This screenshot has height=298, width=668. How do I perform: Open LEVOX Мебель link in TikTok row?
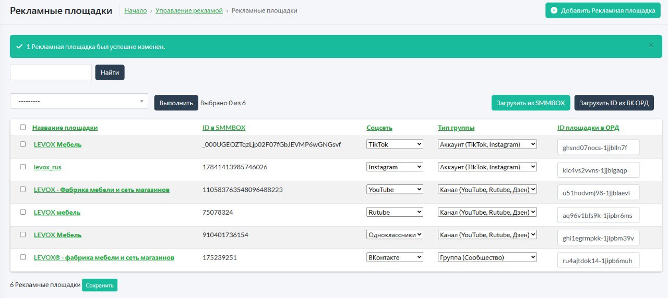click(57, 145)
